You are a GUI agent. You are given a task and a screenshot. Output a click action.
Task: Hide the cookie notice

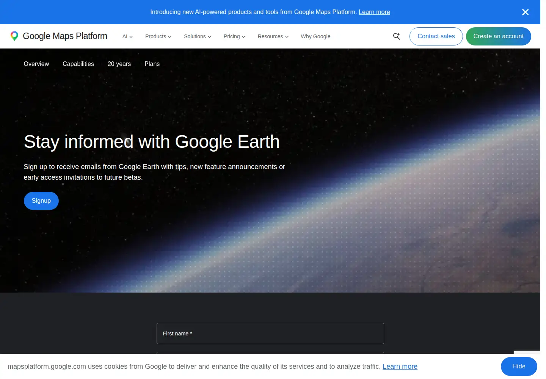pos(519,366)
